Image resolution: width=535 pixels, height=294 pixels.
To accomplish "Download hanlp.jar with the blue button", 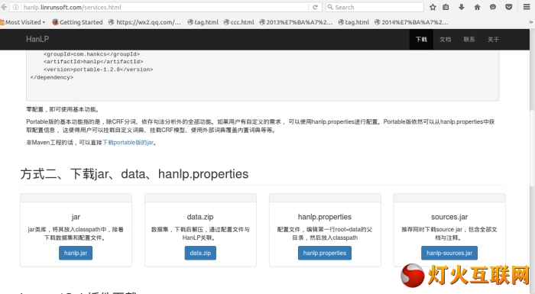I will point(76,253).
